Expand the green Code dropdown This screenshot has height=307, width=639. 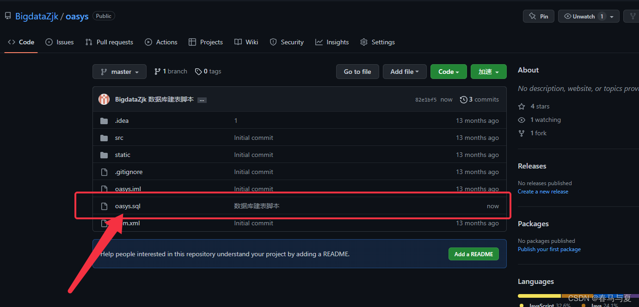449,72
